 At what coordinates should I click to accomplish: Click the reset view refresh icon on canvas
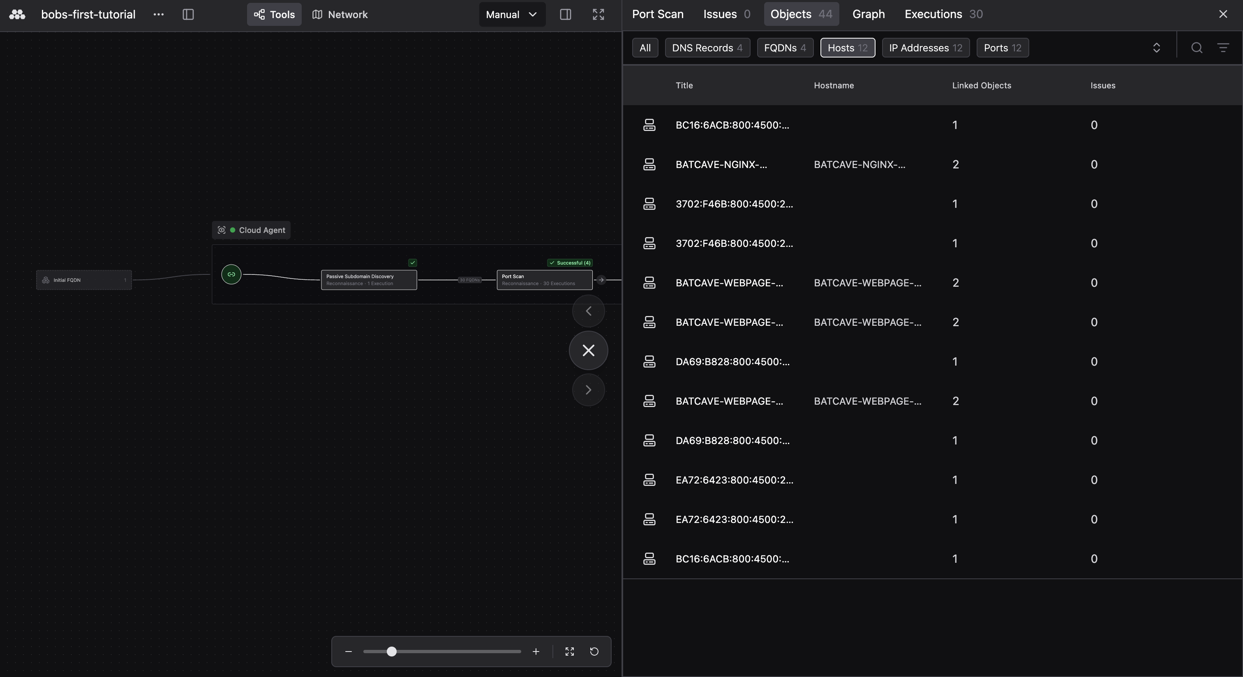[594, 652]
